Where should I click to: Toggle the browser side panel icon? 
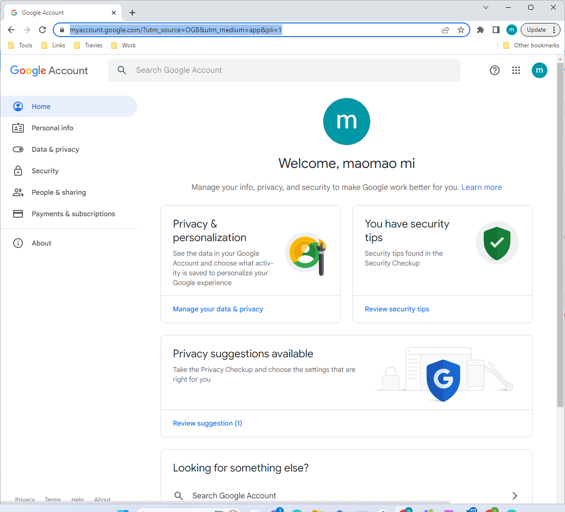[x=496, y=30]
